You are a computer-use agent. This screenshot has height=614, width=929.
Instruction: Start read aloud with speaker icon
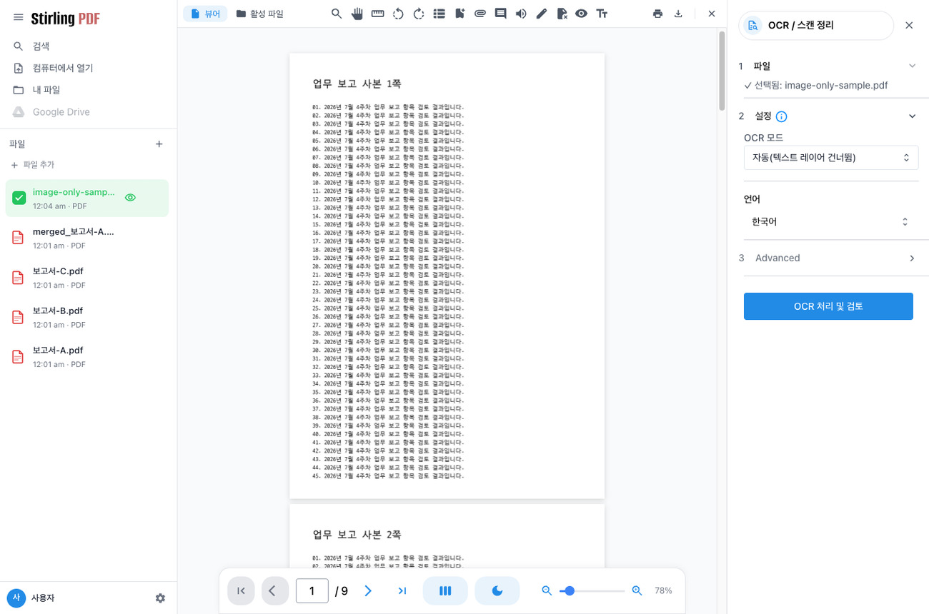(x=521, y=14)
